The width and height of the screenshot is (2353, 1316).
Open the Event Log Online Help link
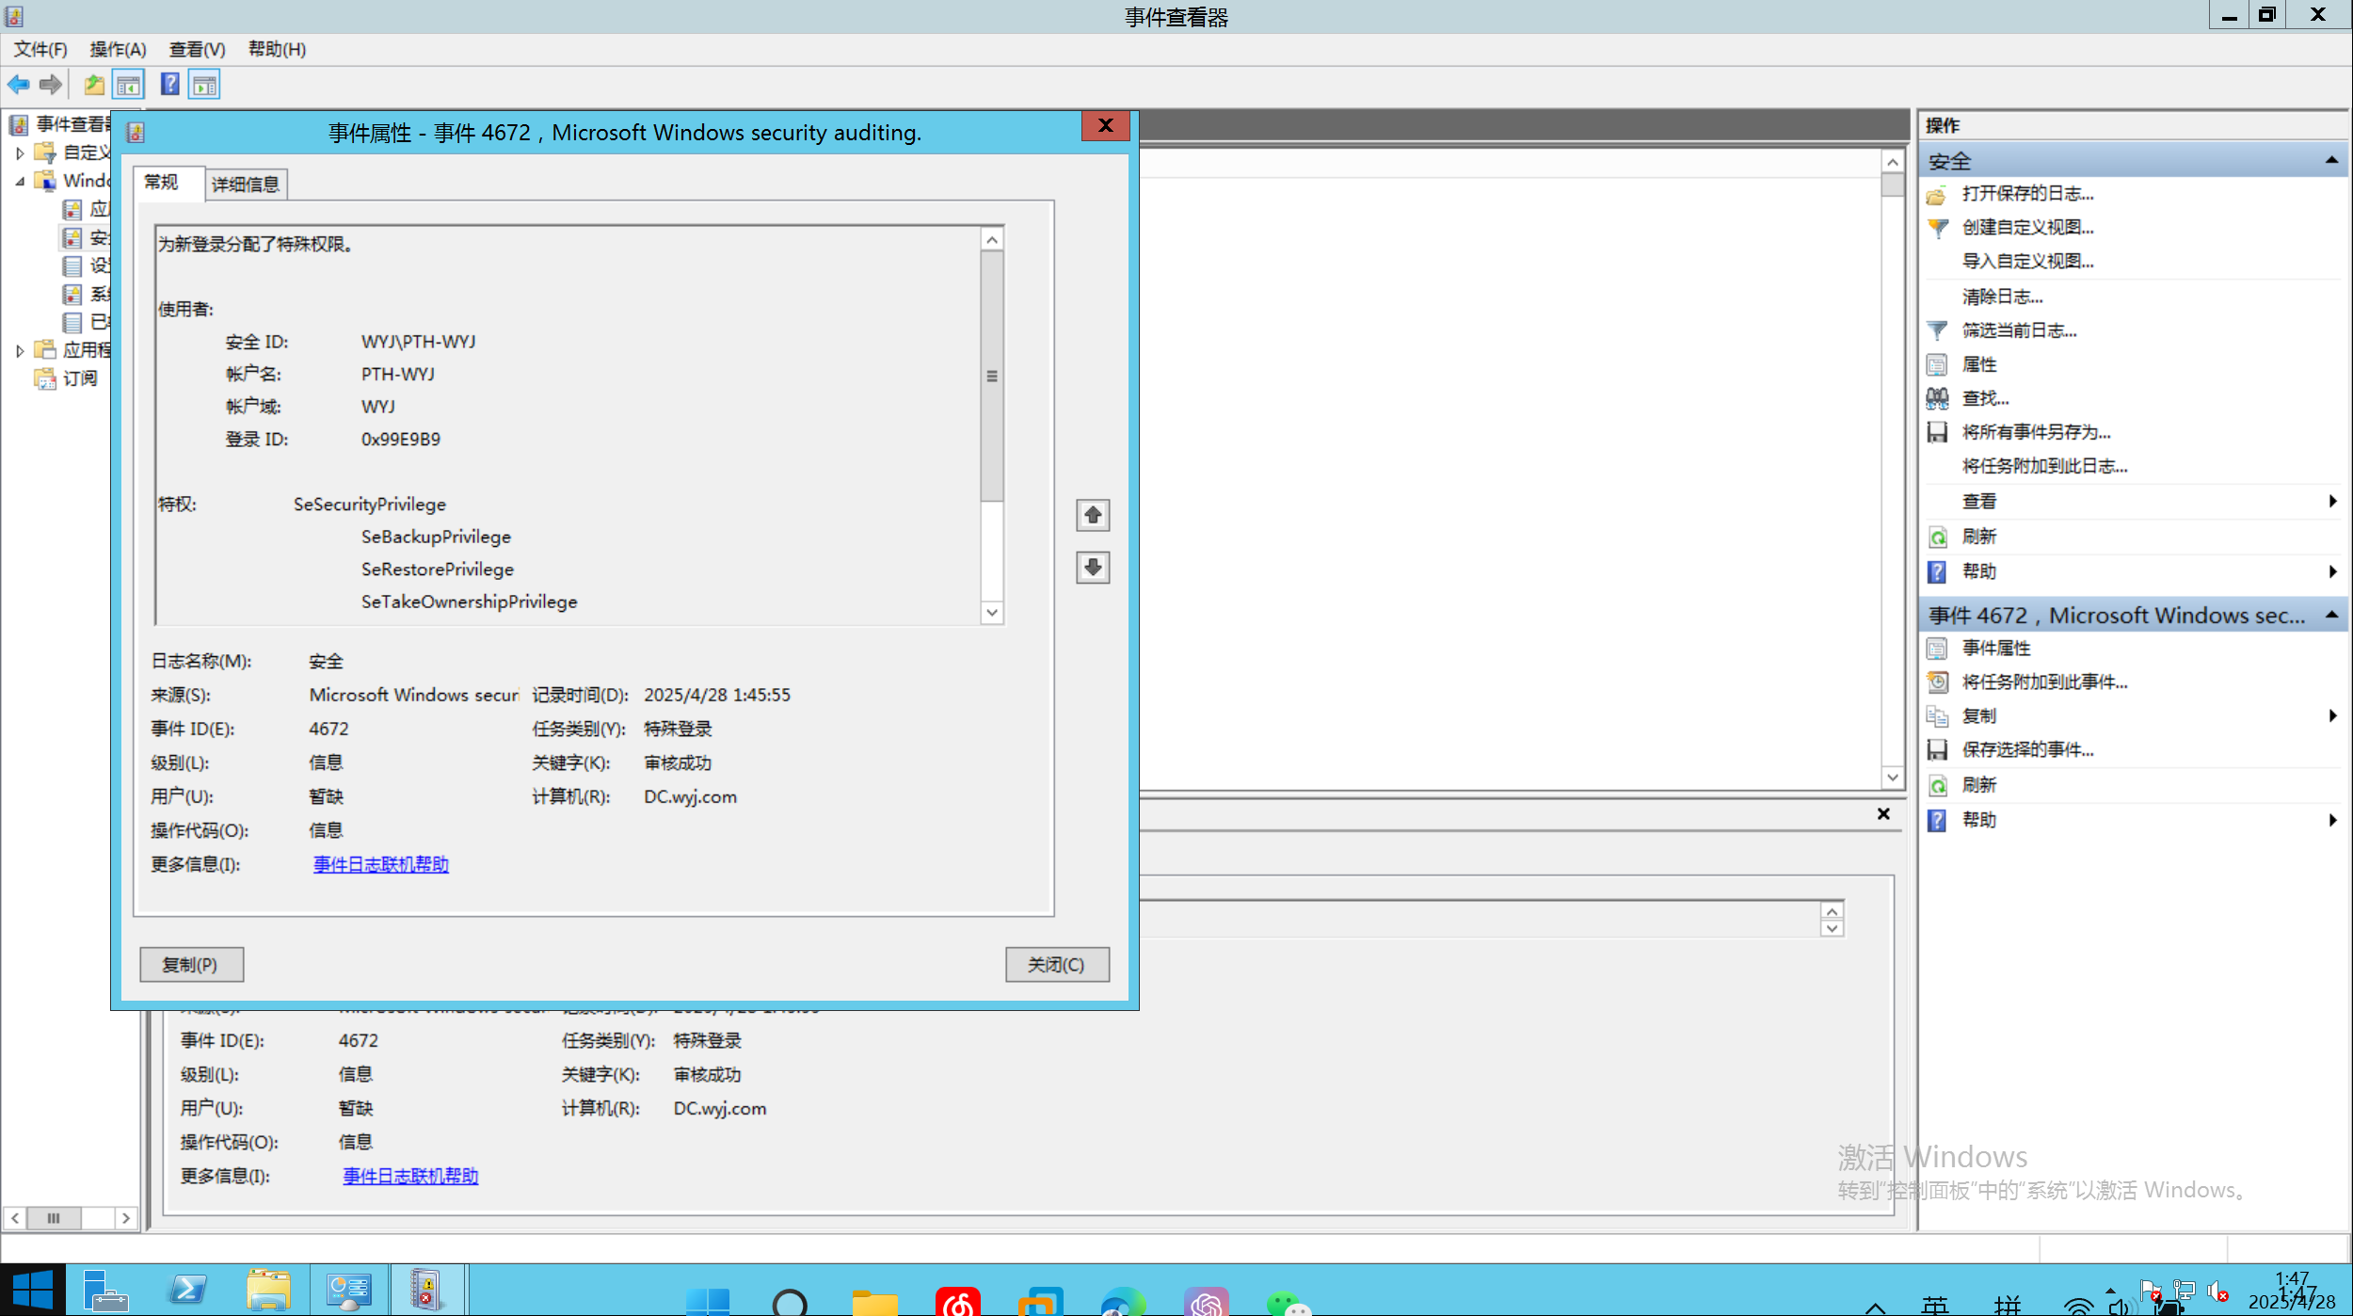[x=380, y=864]
